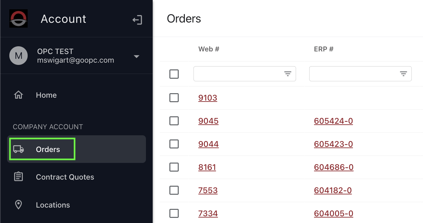Image resolution: width=423 pixels, height=223 pixels.
Task: Open the Web # column filter icon
Action: click(x=287, y=74)
